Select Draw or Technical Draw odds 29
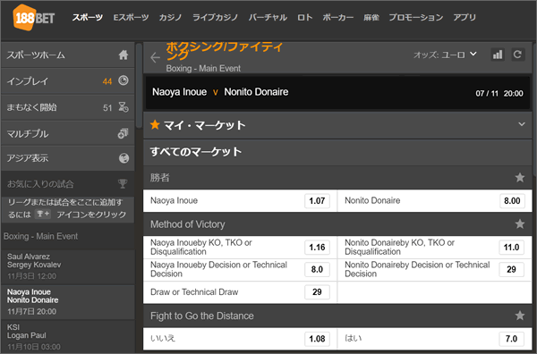Image resolution: width=537 pixels, height=354 pixels. [317, 292]
